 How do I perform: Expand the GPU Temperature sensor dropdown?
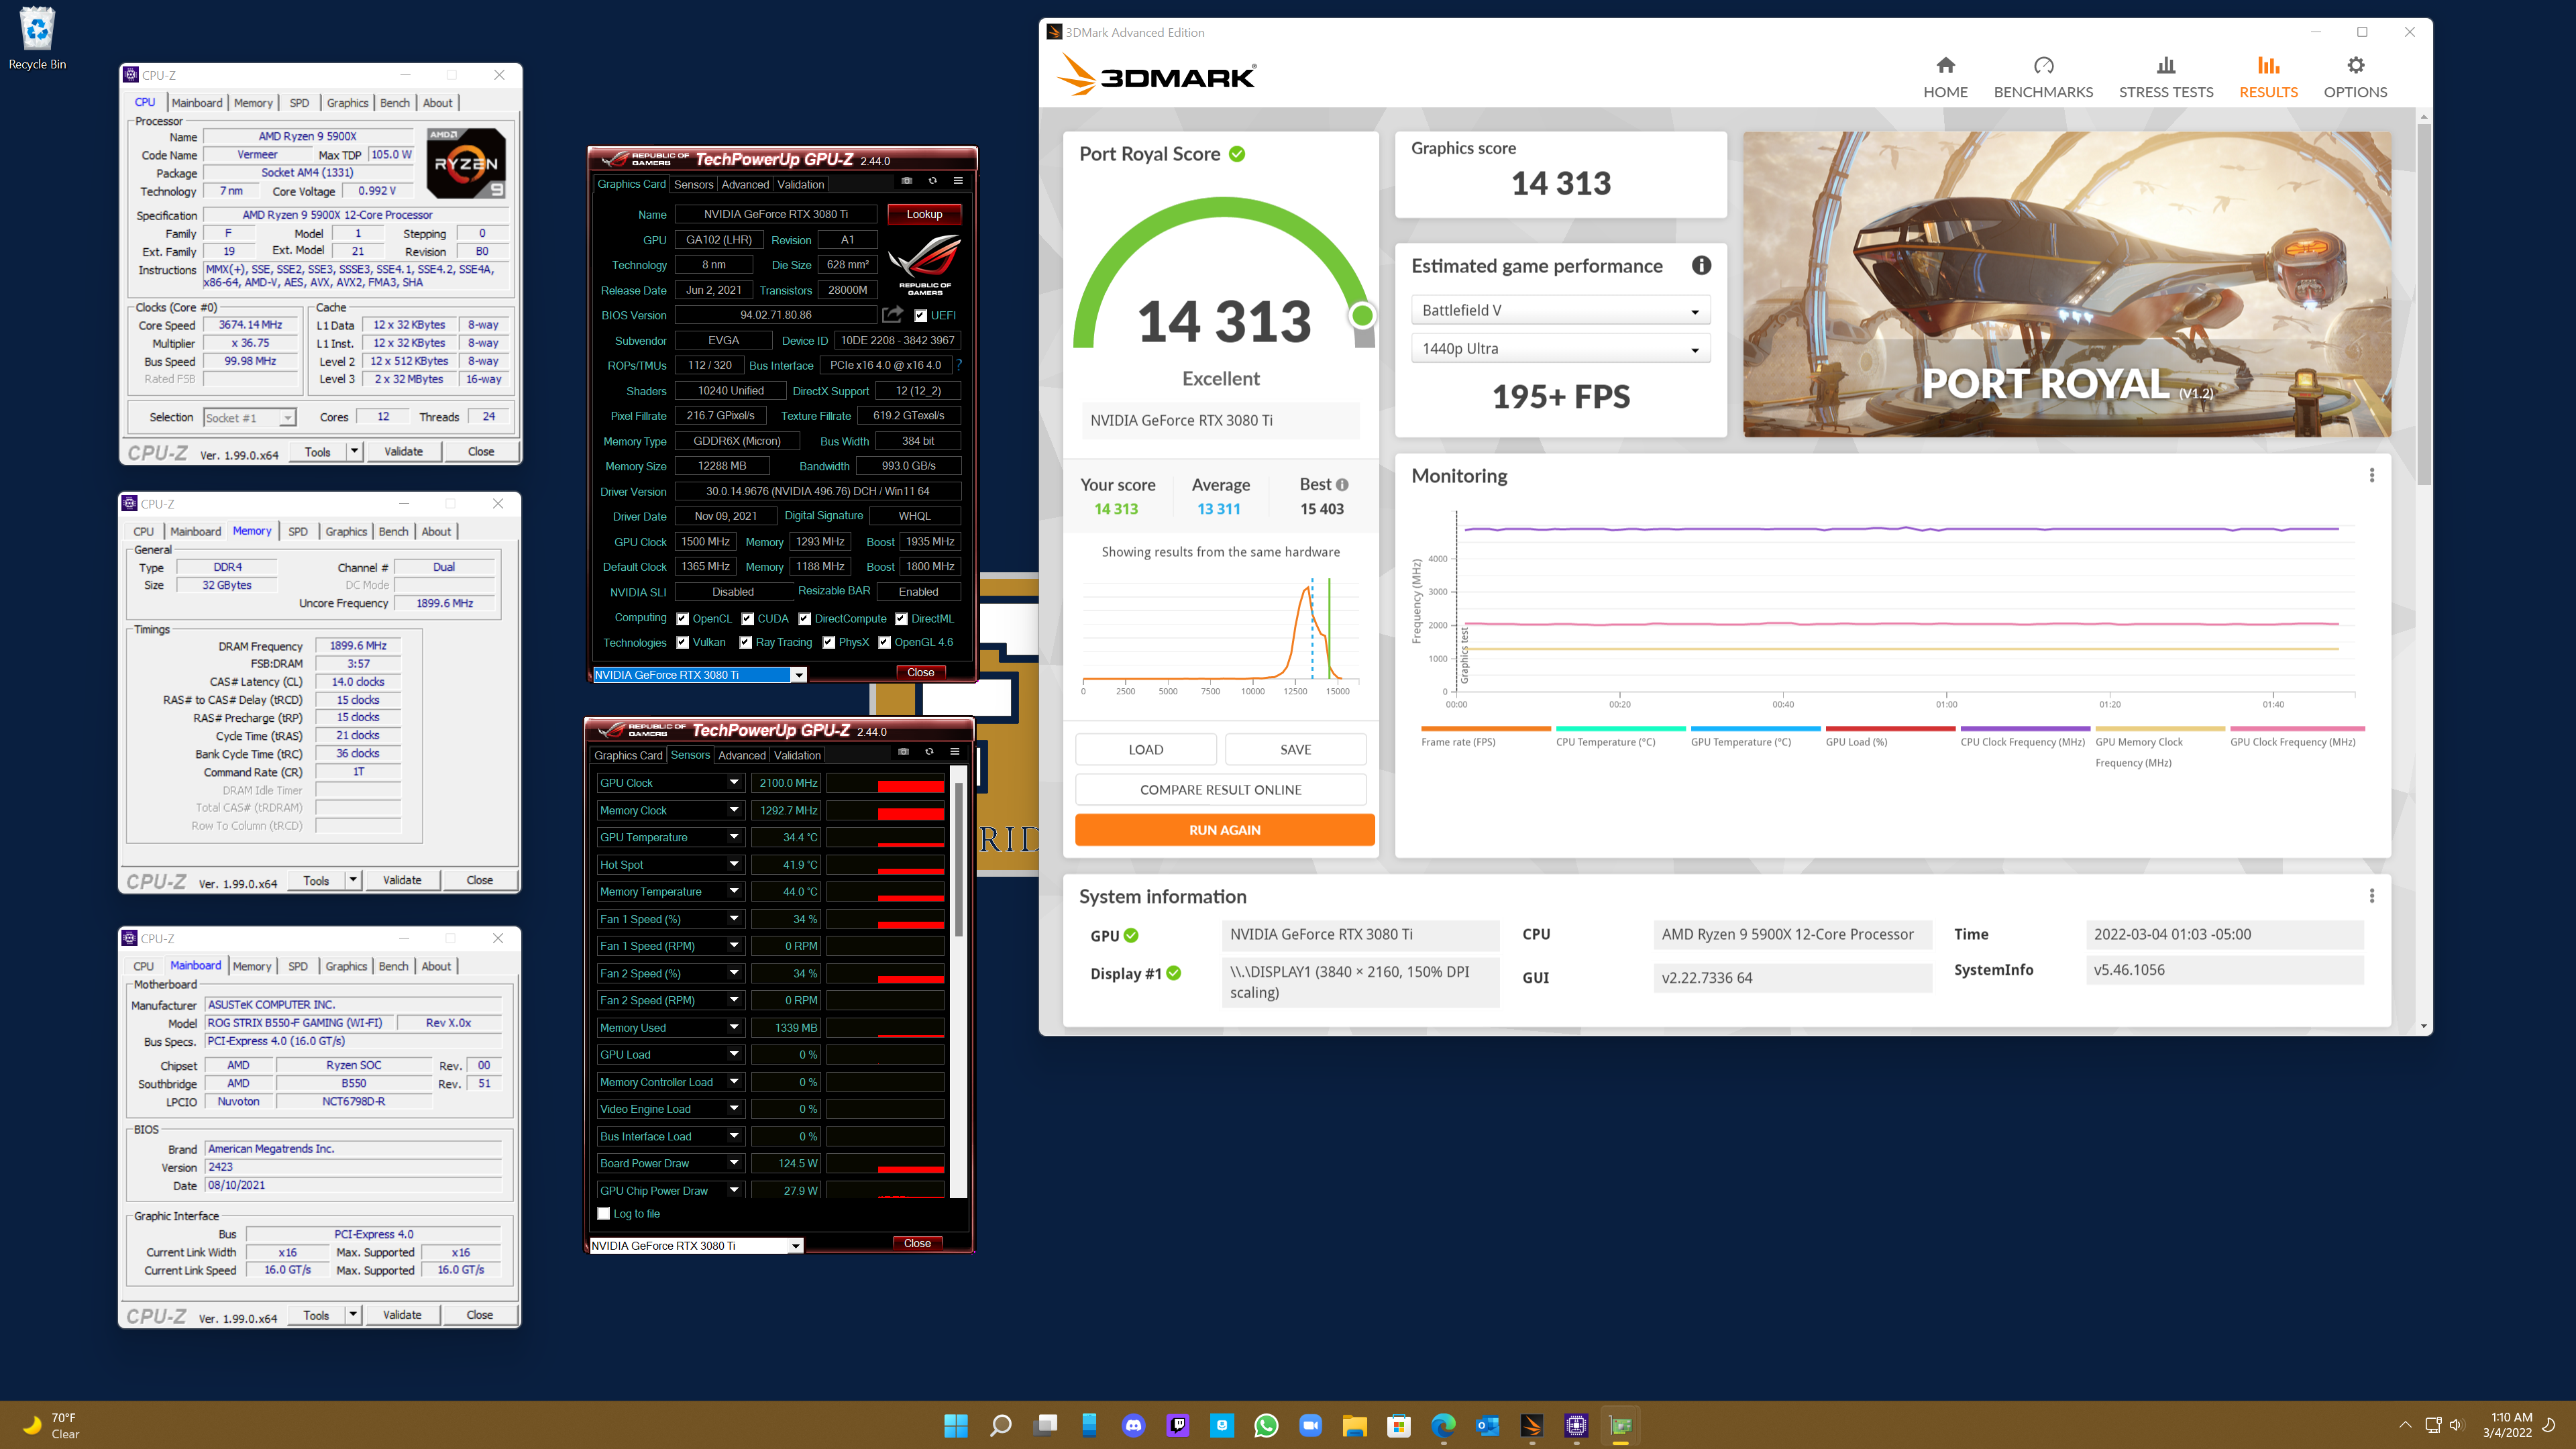[733, 837]
